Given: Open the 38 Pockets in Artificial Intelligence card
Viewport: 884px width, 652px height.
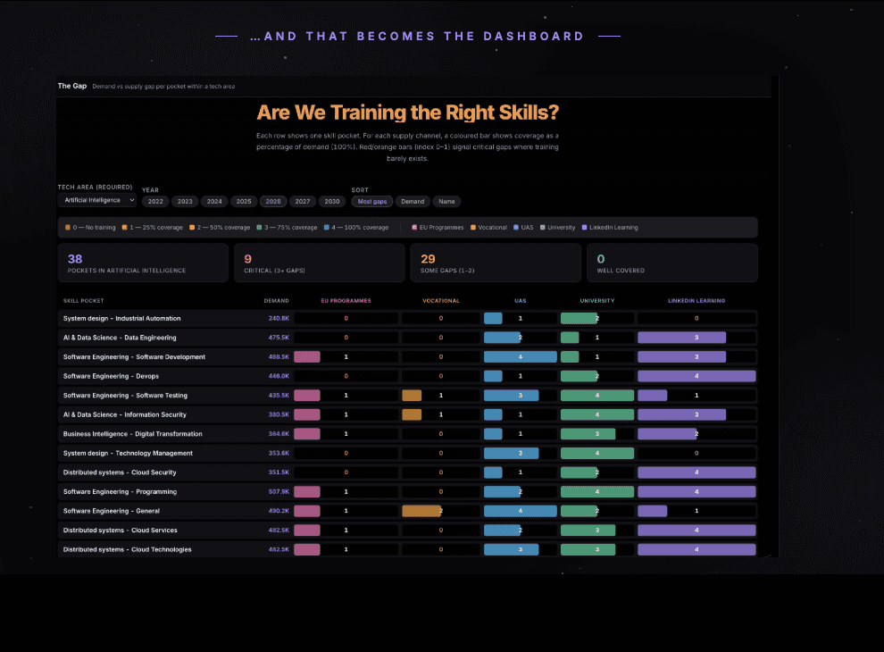Looking at the screenshot, I should [143, 263].
